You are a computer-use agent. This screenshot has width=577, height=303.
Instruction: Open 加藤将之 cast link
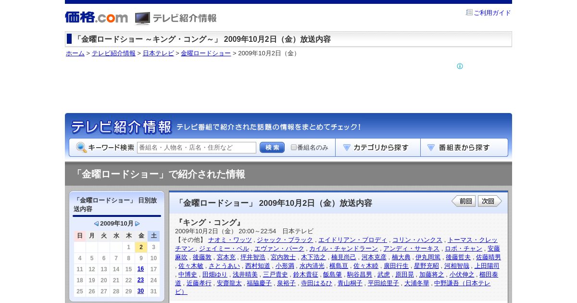432,275
